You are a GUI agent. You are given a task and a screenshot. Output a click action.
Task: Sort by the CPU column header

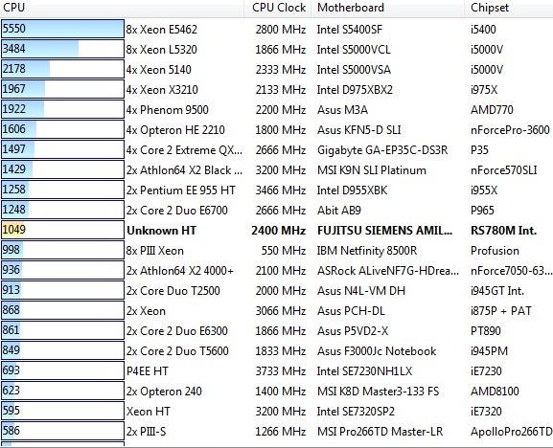coord(122,8)
